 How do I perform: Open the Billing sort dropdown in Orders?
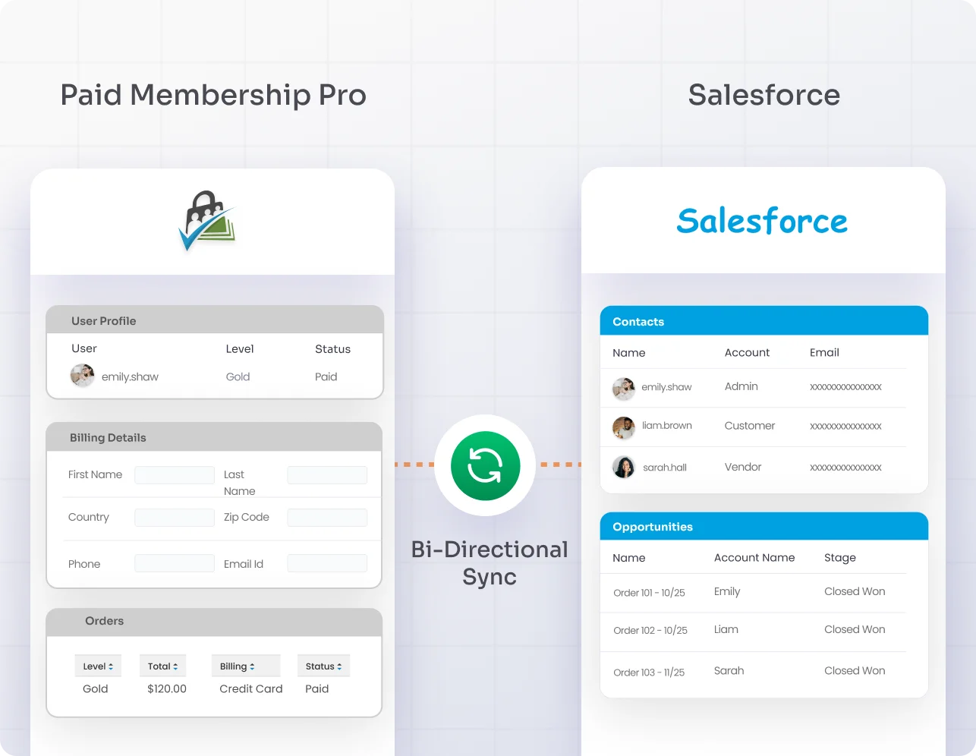tap(246, 666)
